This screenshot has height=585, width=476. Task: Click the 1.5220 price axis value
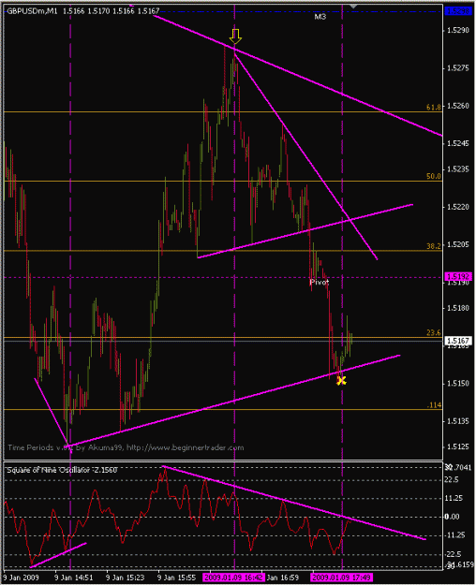tap(458, 207)
